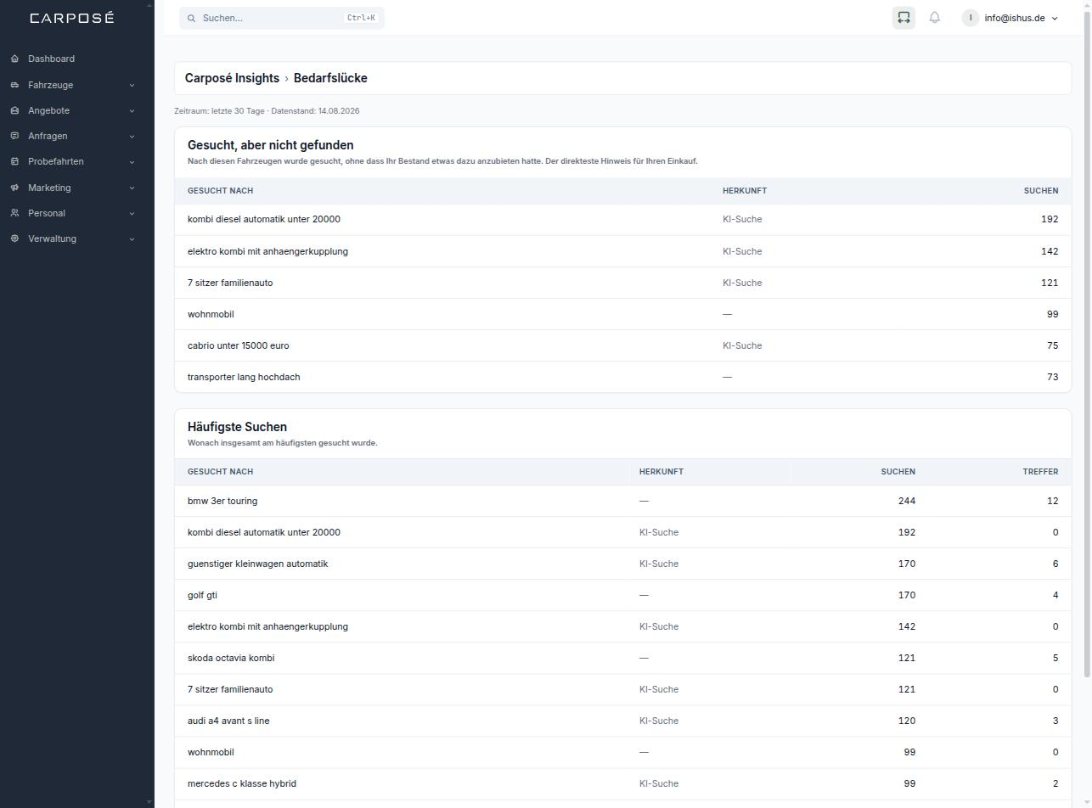Click the search magnifier icon
This screenshot has height=808, width=1092.
pyautogui.click(x=191, y=18)
